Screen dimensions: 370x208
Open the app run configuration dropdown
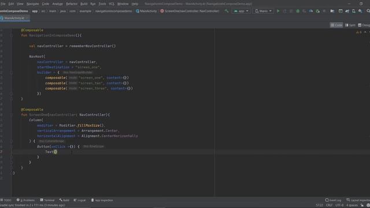(241, 11)
